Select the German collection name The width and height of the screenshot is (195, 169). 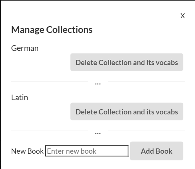[x=25, y=48]
